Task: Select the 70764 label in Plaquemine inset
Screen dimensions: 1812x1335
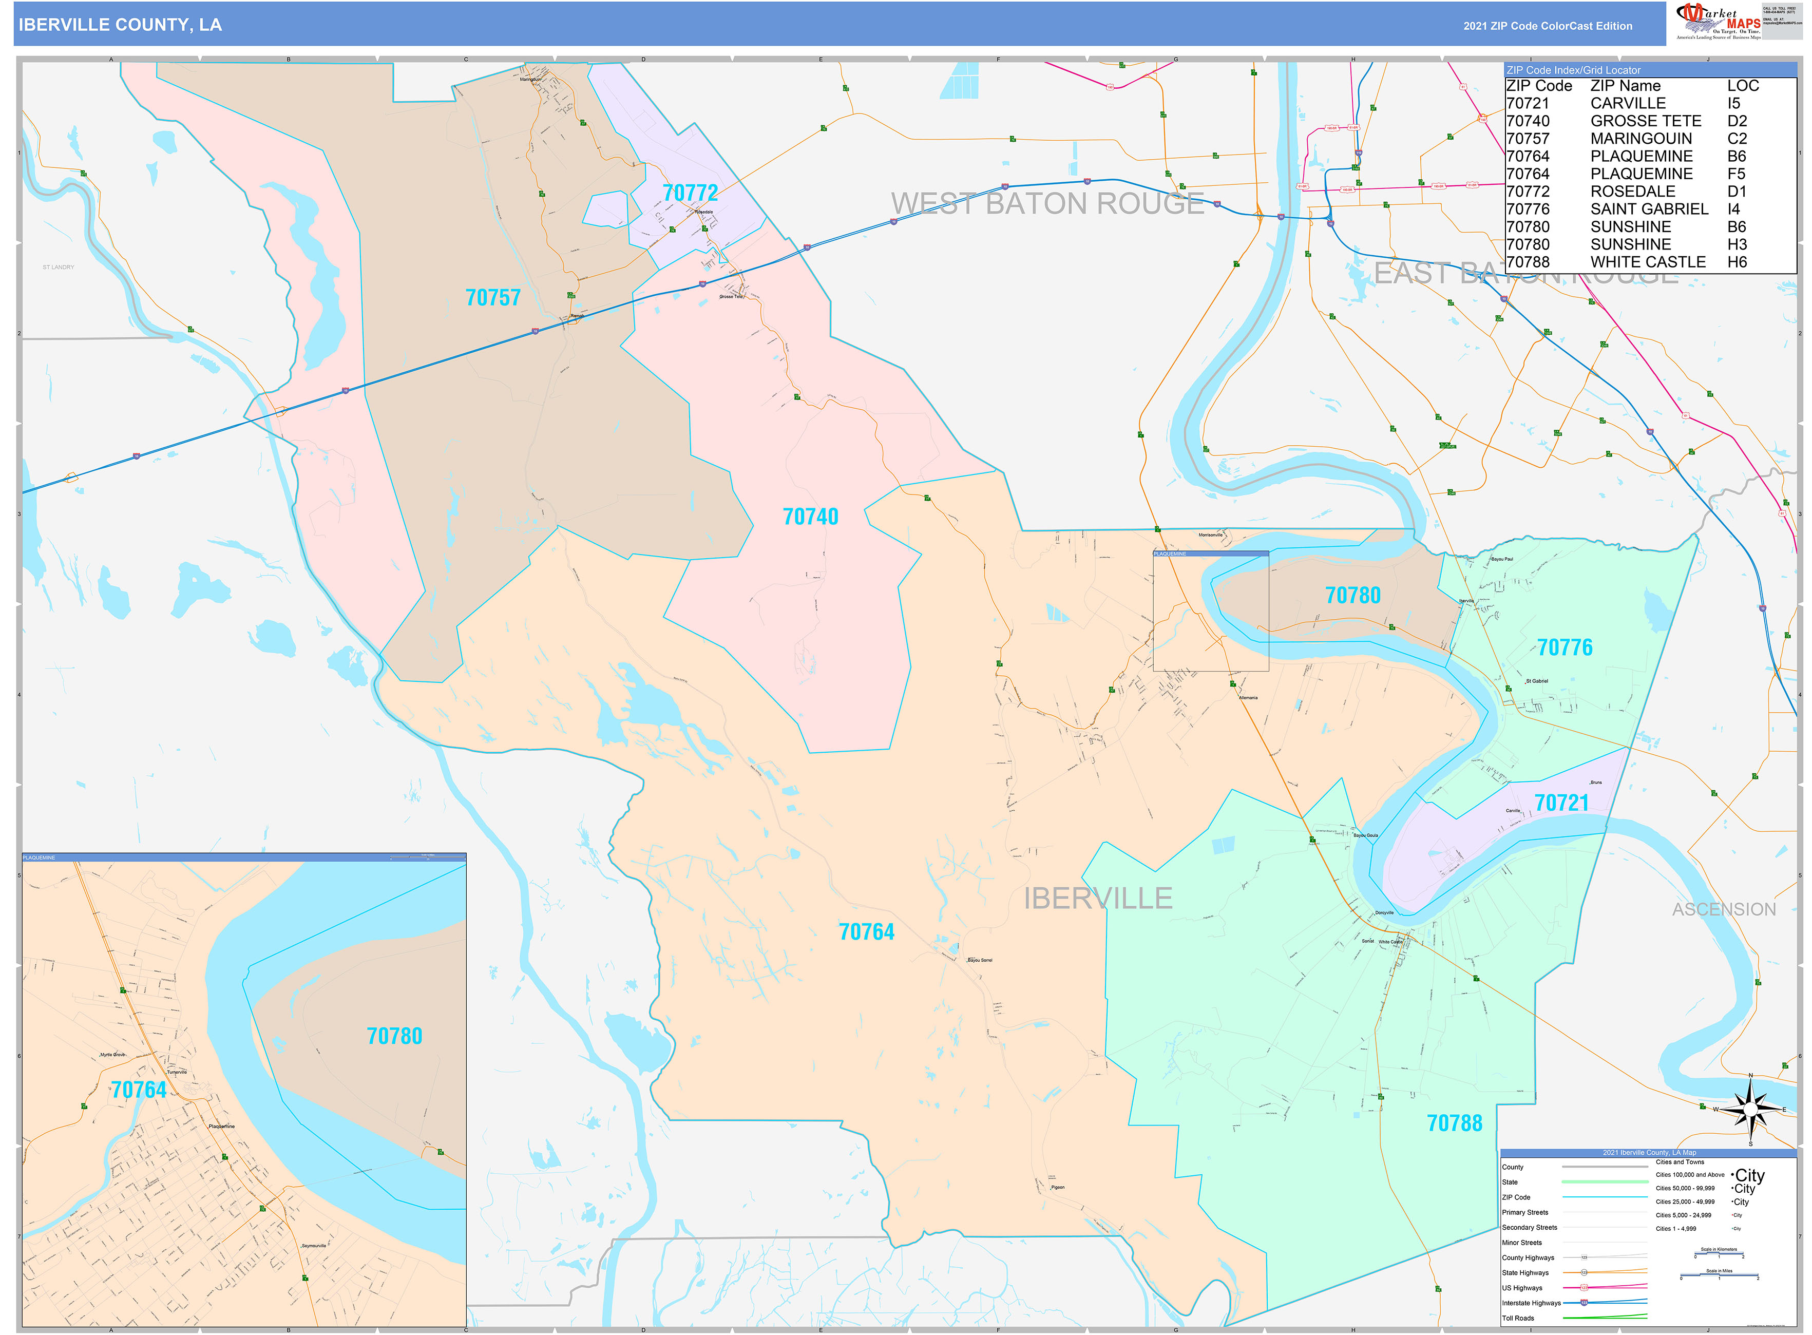Action: [x=138, y=1090]
